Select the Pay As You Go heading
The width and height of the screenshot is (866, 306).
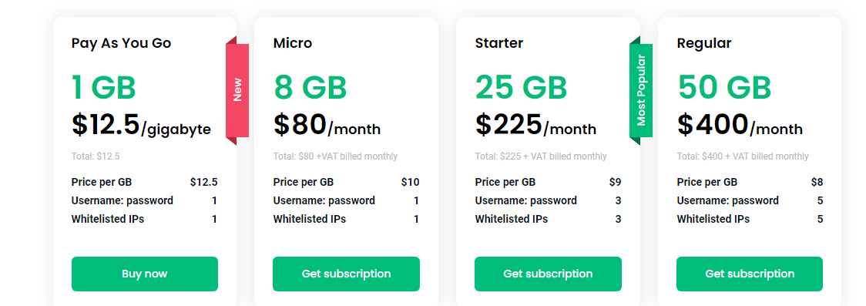[121, 43]
